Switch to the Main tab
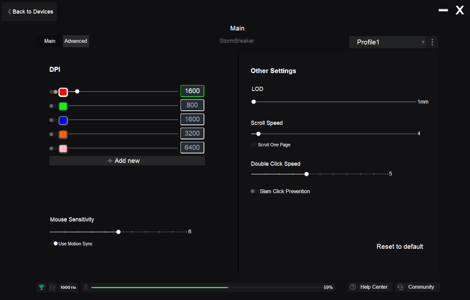Image resolution: width=470 pixels, height=300 pixels. pos(50,41)
